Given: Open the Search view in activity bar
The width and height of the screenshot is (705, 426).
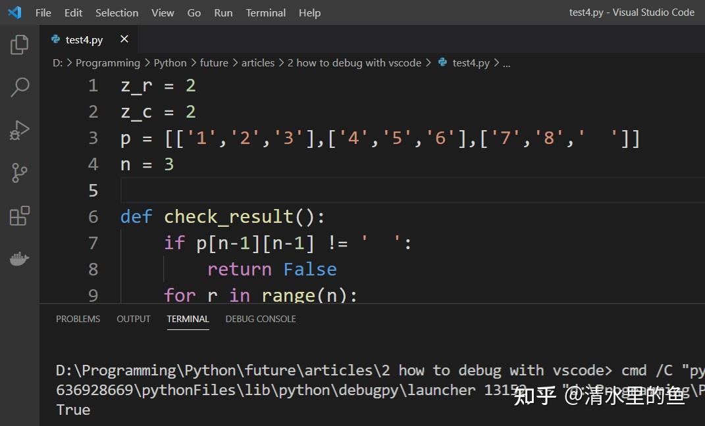Looking at the screenshot, I should (x=19, y=87).
